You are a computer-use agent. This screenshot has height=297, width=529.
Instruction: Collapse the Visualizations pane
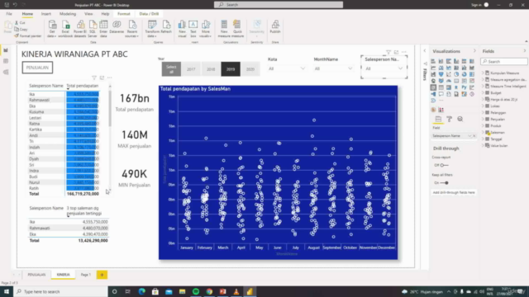click(474, 51)
